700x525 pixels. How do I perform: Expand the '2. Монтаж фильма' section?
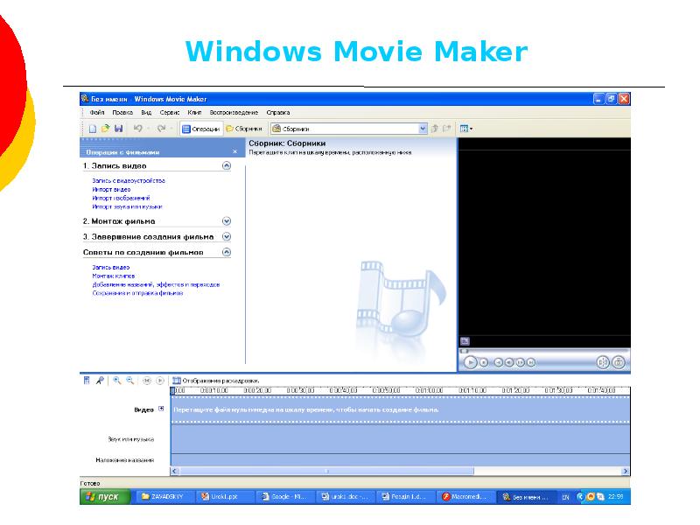[227, 221]
